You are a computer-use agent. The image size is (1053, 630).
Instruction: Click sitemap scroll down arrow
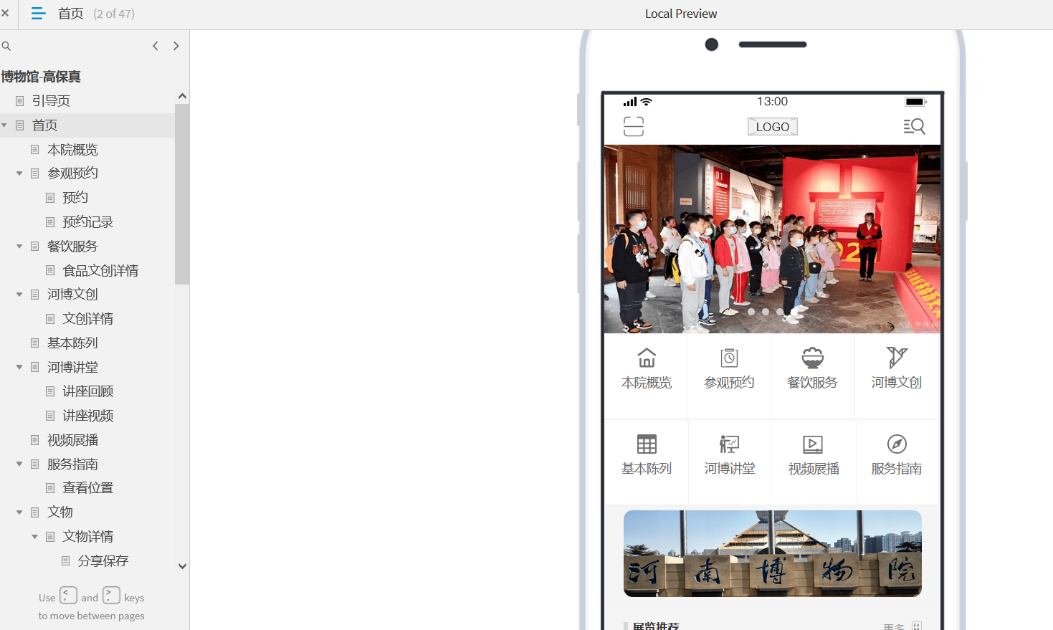(182, 566)
